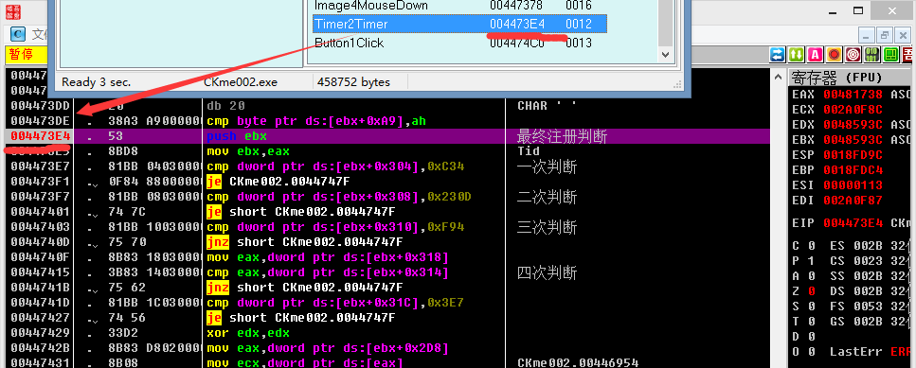
Task: Click address 004473E4 in Timer2Timer row
Action: coord(517,24)
